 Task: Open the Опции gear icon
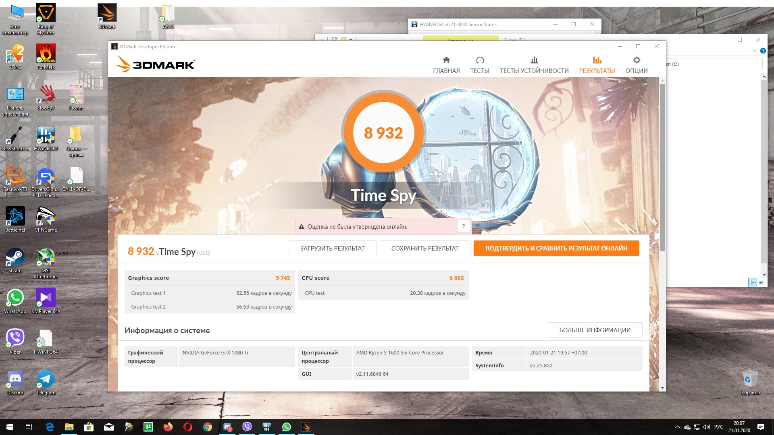point(637,60)
